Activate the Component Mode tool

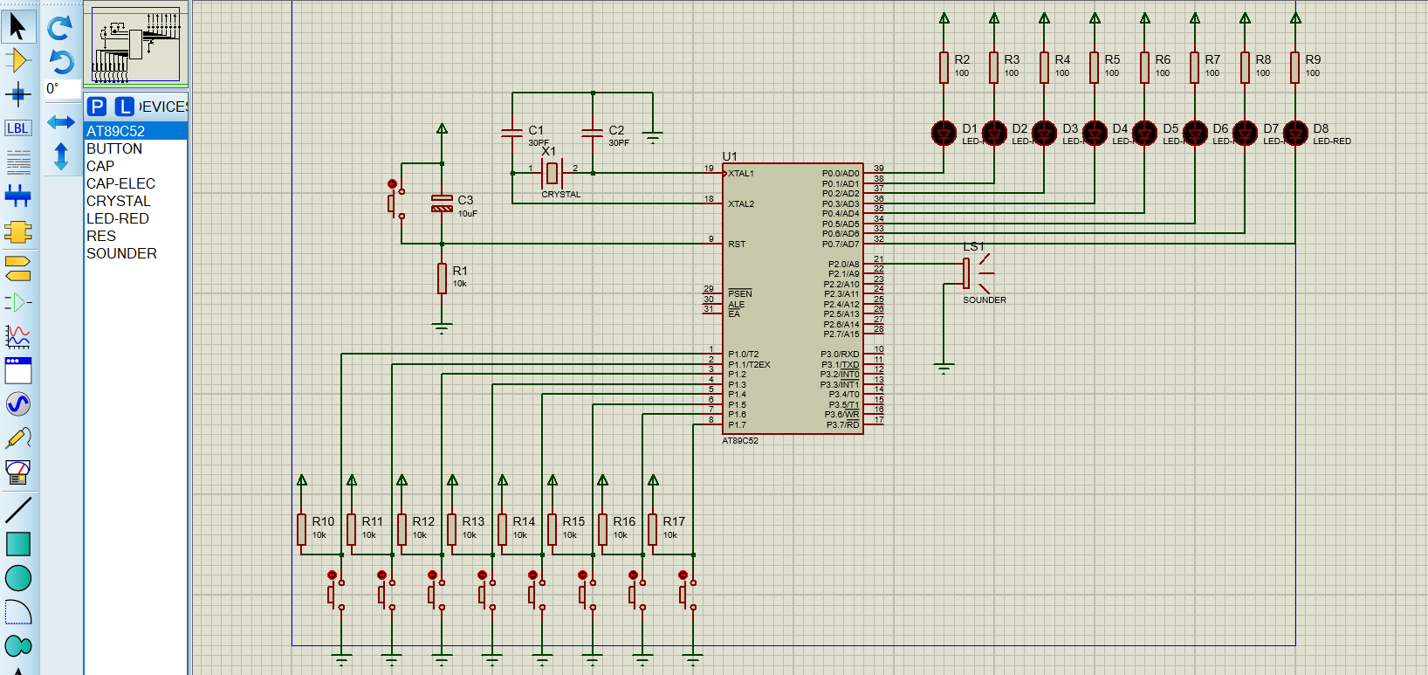tap(18, 59)
